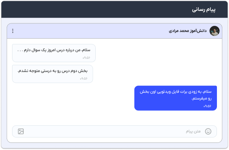
Task: Attach an image using the picture icon
Action: pyautogui.click(x=21, y=131)
